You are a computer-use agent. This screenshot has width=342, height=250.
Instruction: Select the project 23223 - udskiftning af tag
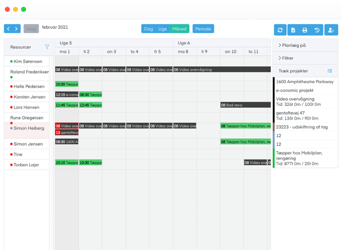click(x=303, y=127)
